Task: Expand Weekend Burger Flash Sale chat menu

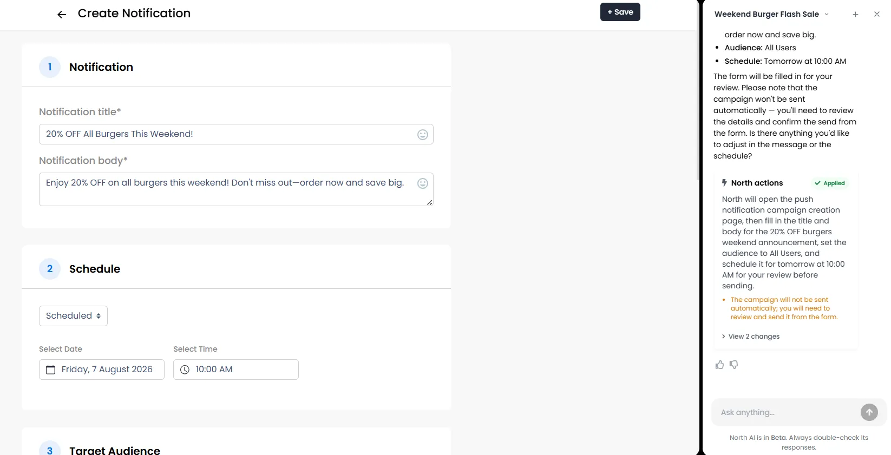Action: pyautogui.click(x=827, y=15)
